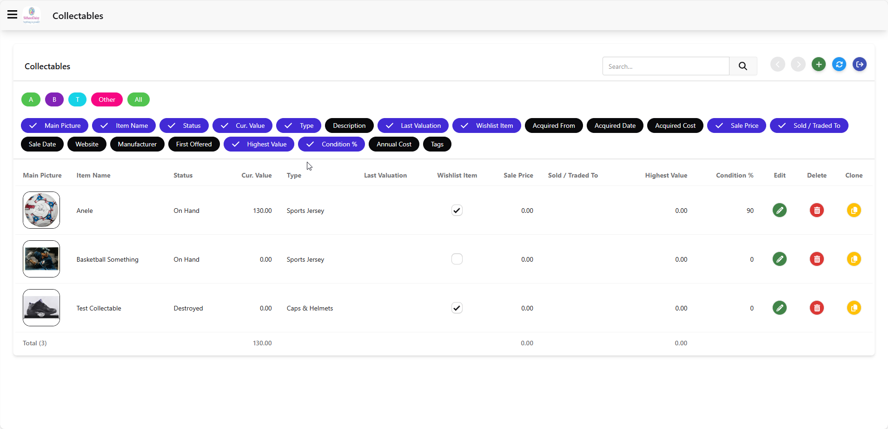Click the magnifier search icon
This screenshot has width=888, height=429.
(743, 66)
